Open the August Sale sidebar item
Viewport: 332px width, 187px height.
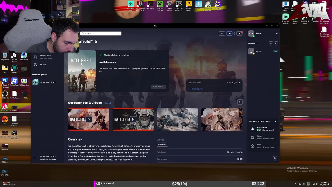coord(47,57)
